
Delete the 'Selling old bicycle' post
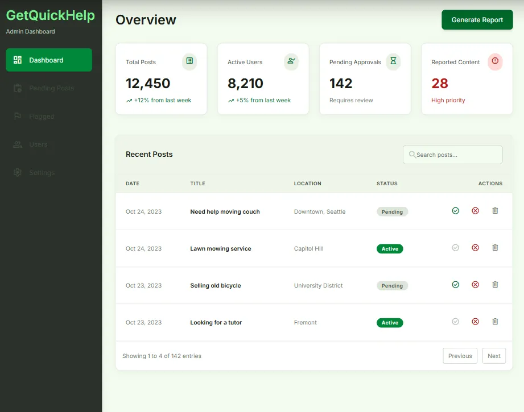pyautogui.click(x=495, y=285)
